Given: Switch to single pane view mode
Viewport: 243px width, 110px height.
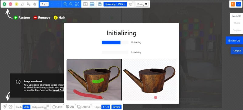Looking at the screenshot, I should click(x=85, y=4).
